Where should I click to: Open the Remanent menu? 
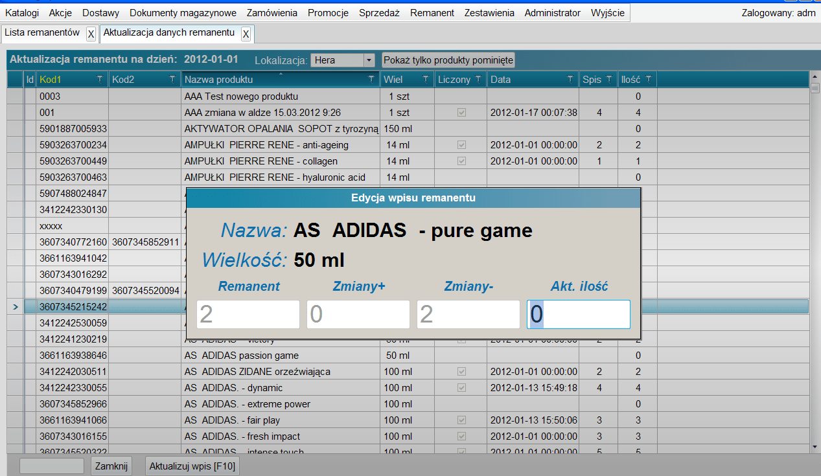(x=432, y=13)
